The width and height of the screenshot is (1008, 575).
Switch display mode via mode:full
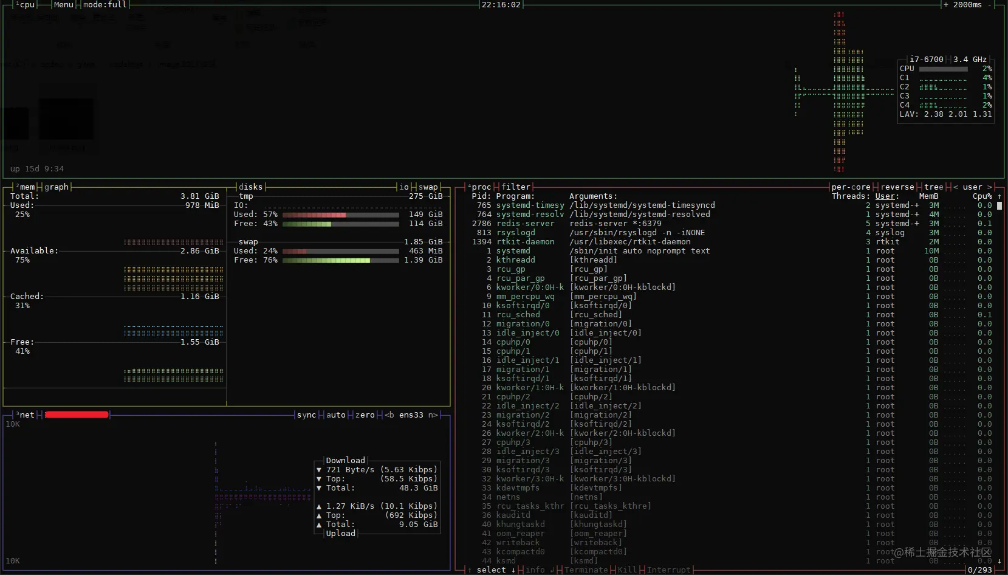(105, 4)
